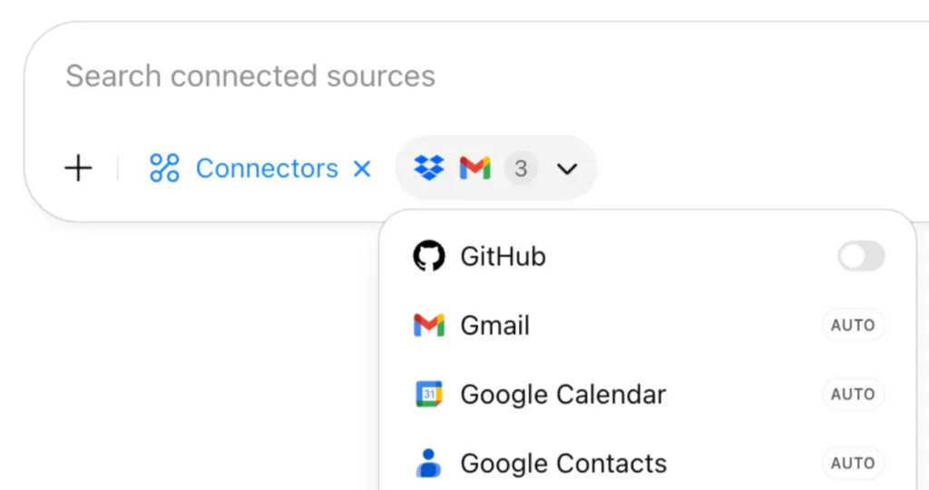Click the 3 more-sources count badge
Image resolution: width=929 pixels, height=490 pixels.
point(521,168)
